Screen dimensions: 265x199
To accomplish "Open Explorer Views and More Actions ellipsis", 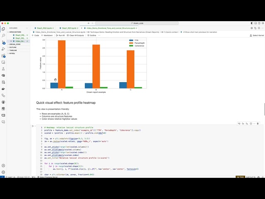I will (27, 28).
